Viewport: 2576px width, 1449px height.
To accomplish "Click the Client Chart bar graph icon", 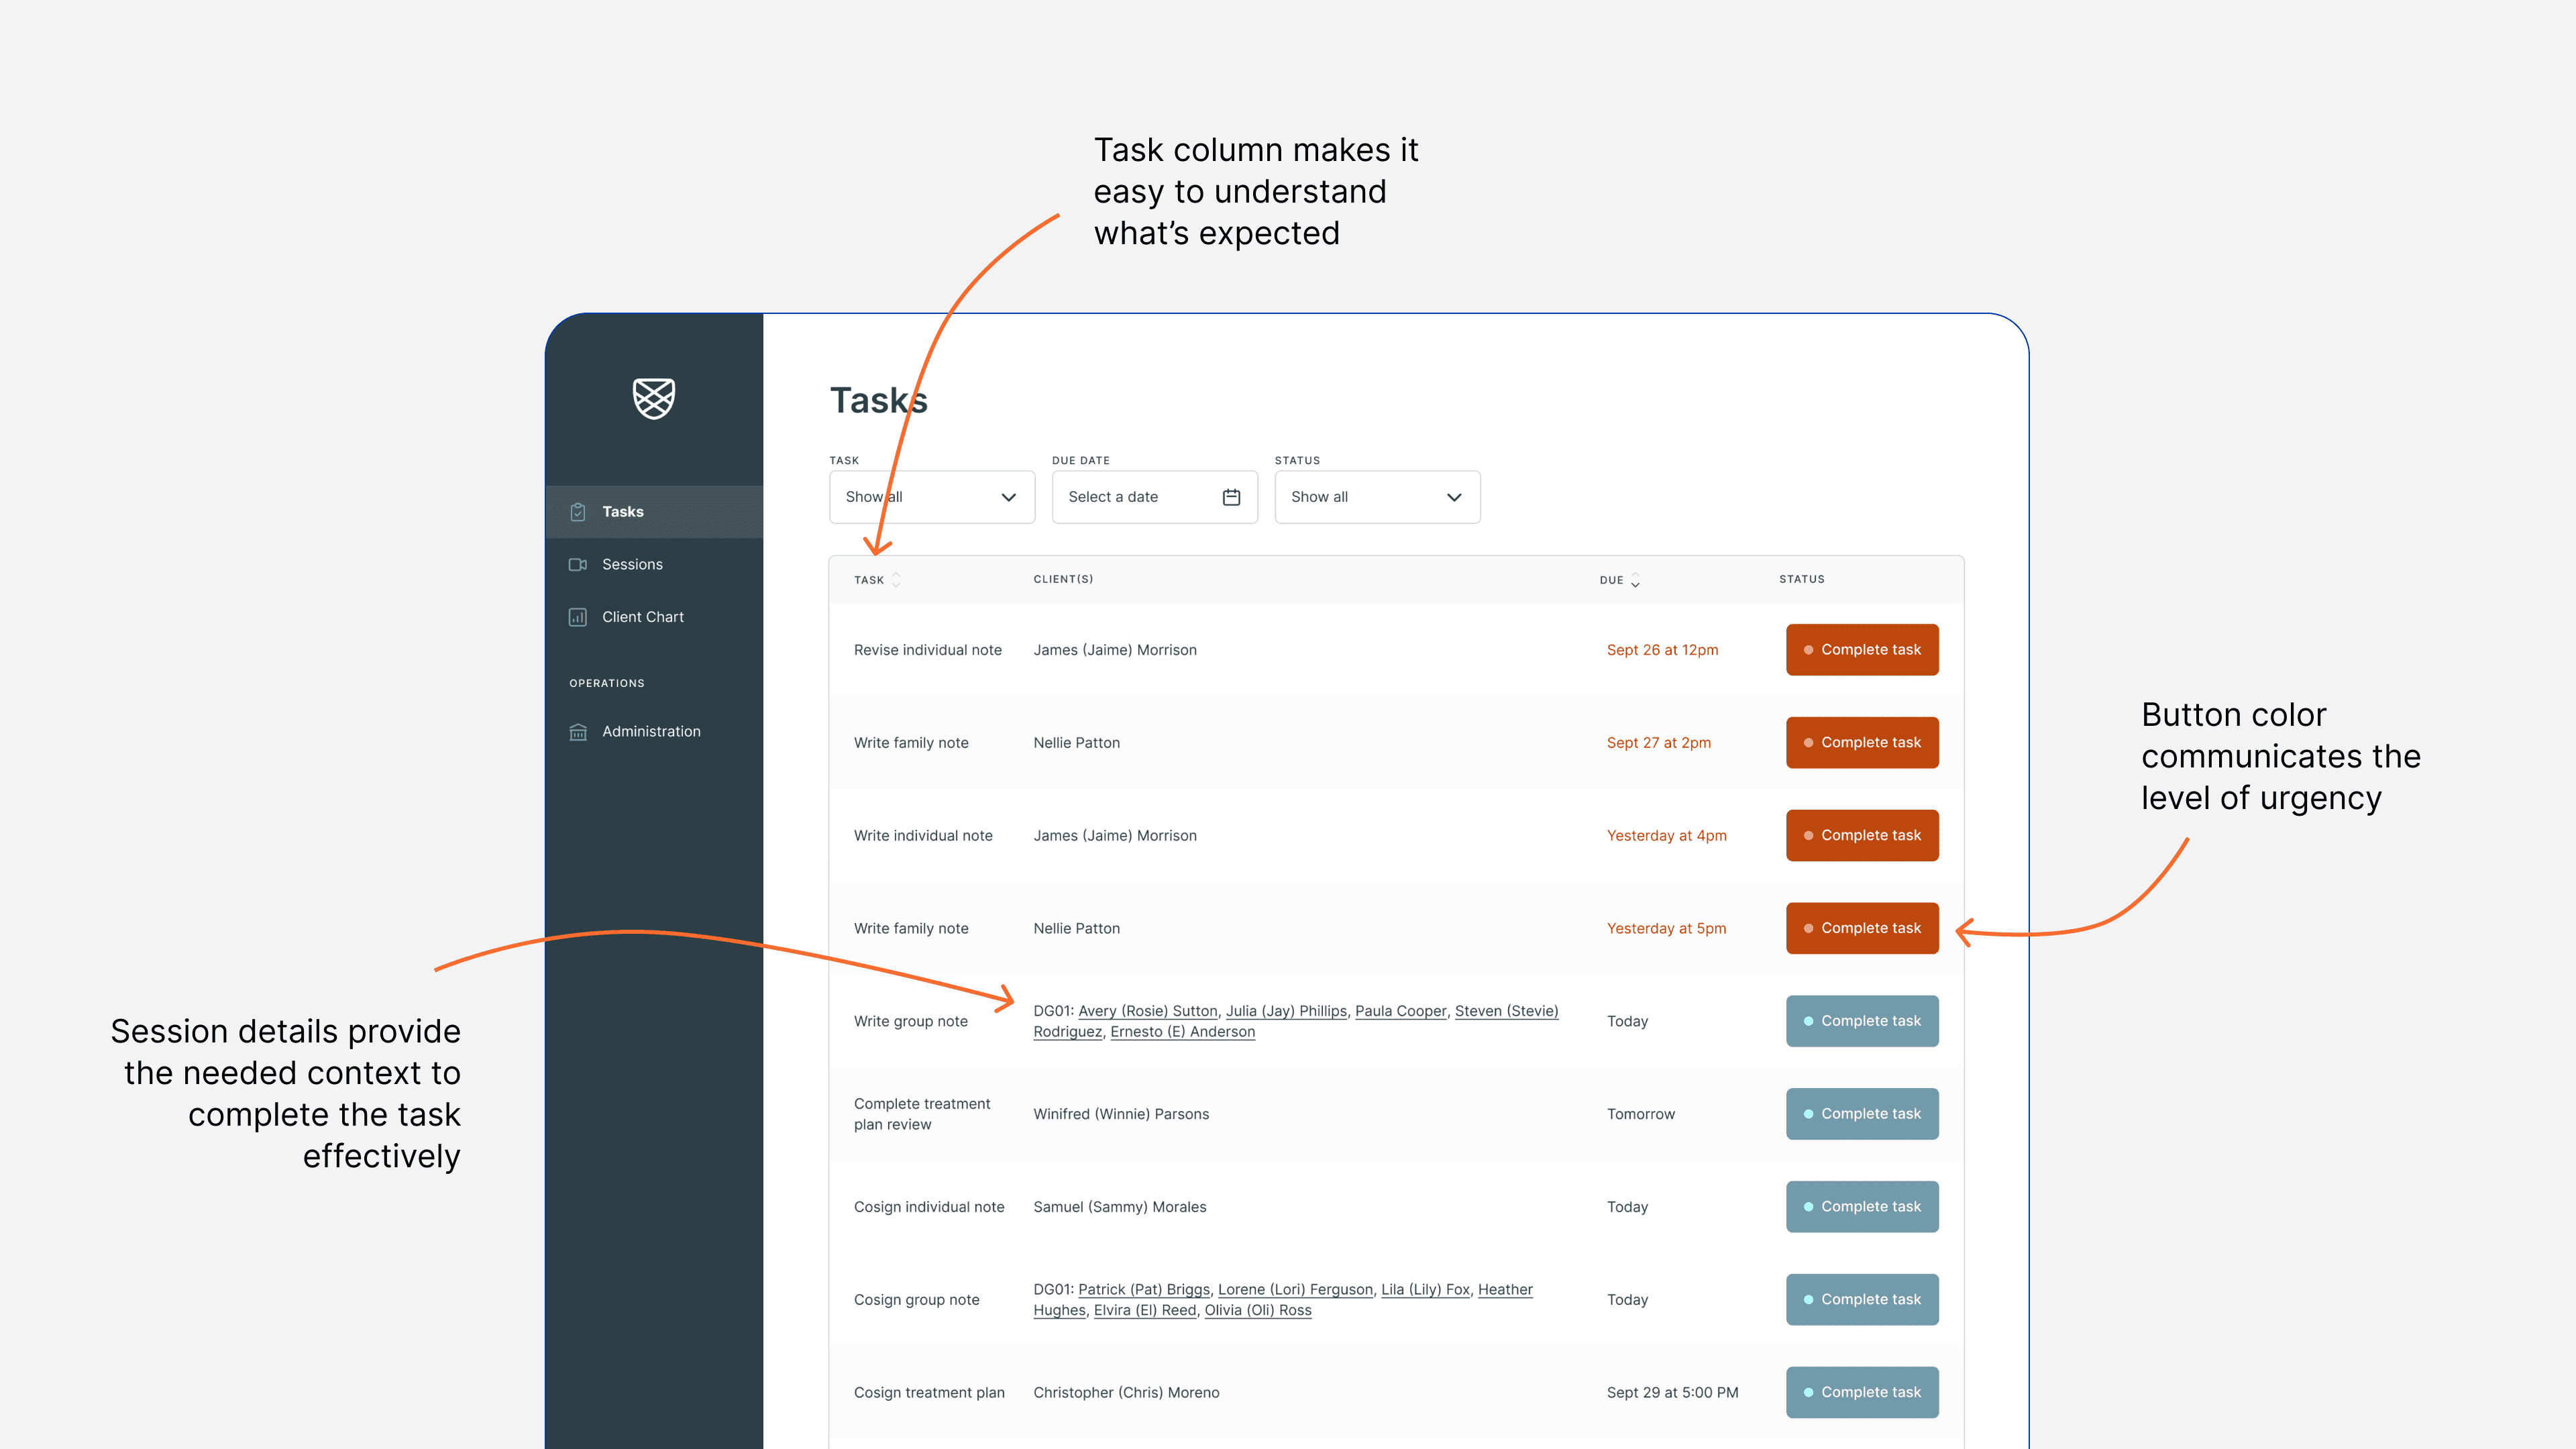I will [578, 617].
